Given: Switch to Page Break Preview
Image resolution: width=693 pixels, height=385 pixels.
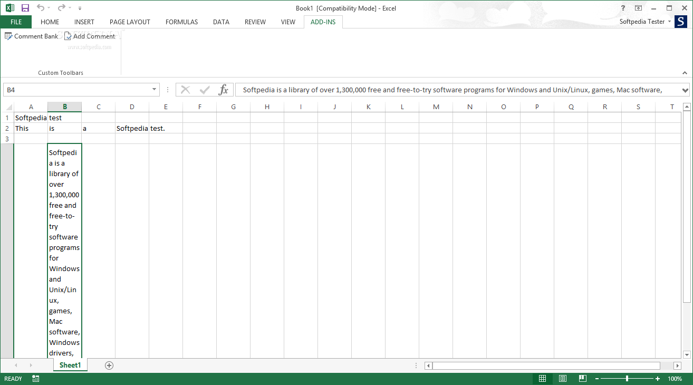Looking at the screenshot, I should point(582,379).
